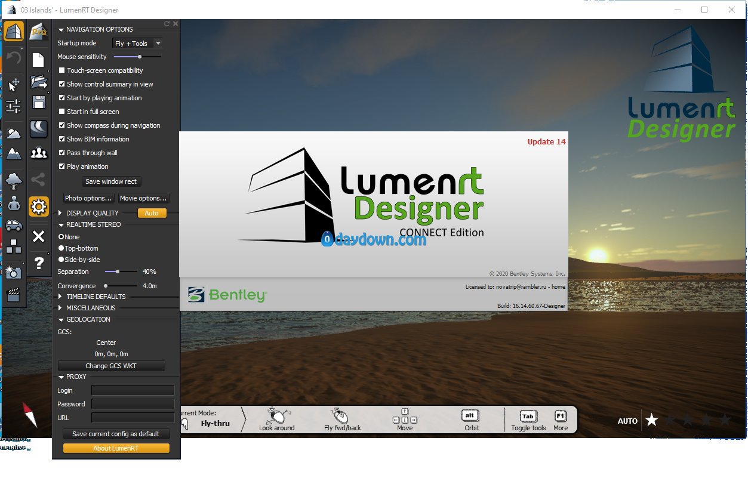Image resolution: width=748 pixels, height=478 pixels.
Task: Click the Pro upgrade icon
Action: point(39,31)
